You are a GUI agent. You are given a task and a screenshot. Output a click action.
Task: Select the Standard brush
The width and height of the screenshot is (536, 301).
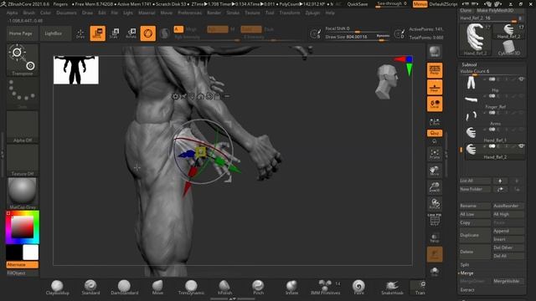(90, 288)
